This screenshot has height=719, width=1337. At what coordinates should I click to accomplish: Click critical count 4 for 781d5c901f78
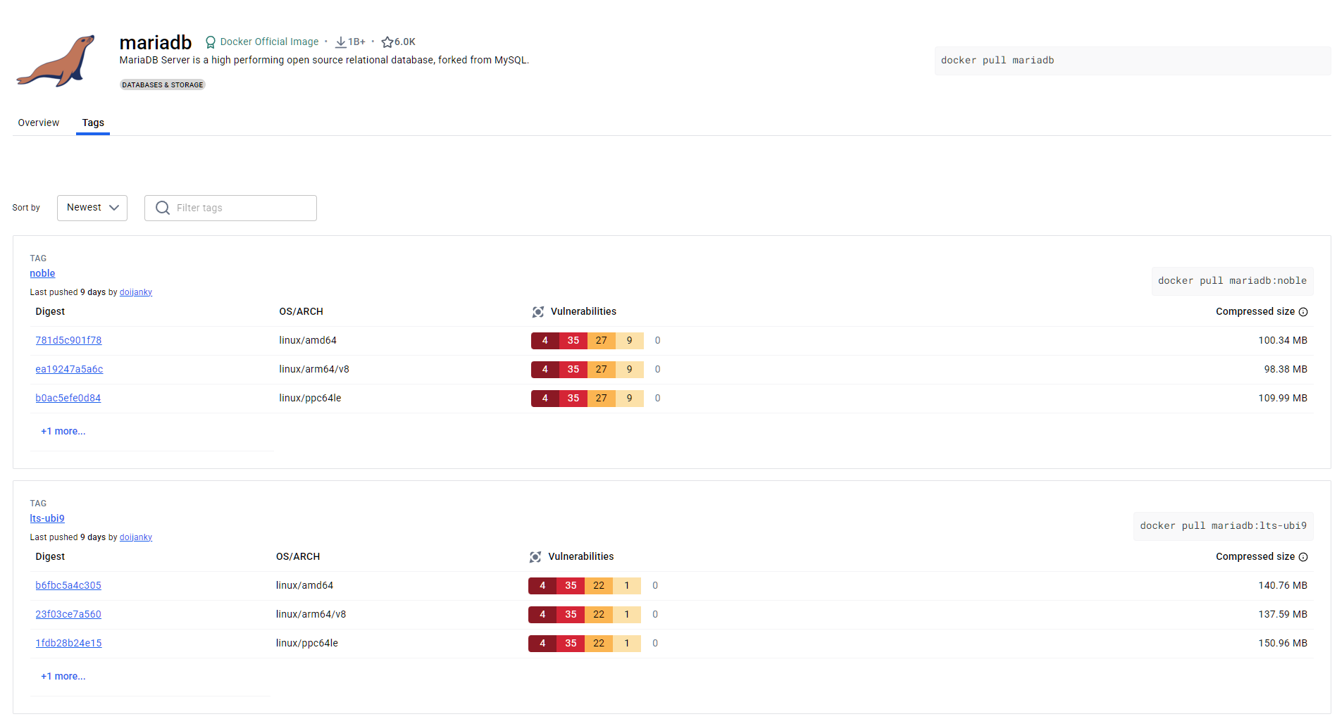(x=545, y=341)
